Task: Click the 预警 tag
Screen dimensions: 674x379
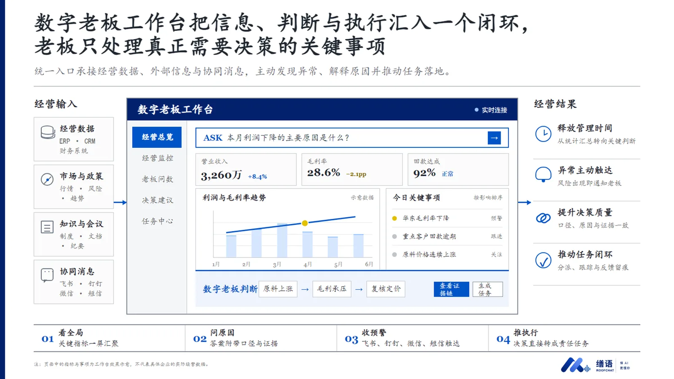Action: point(496,218)
